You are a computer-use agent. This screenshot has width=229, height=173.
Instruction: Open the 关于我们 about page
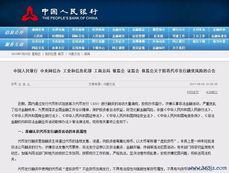[x=179, y=48]
